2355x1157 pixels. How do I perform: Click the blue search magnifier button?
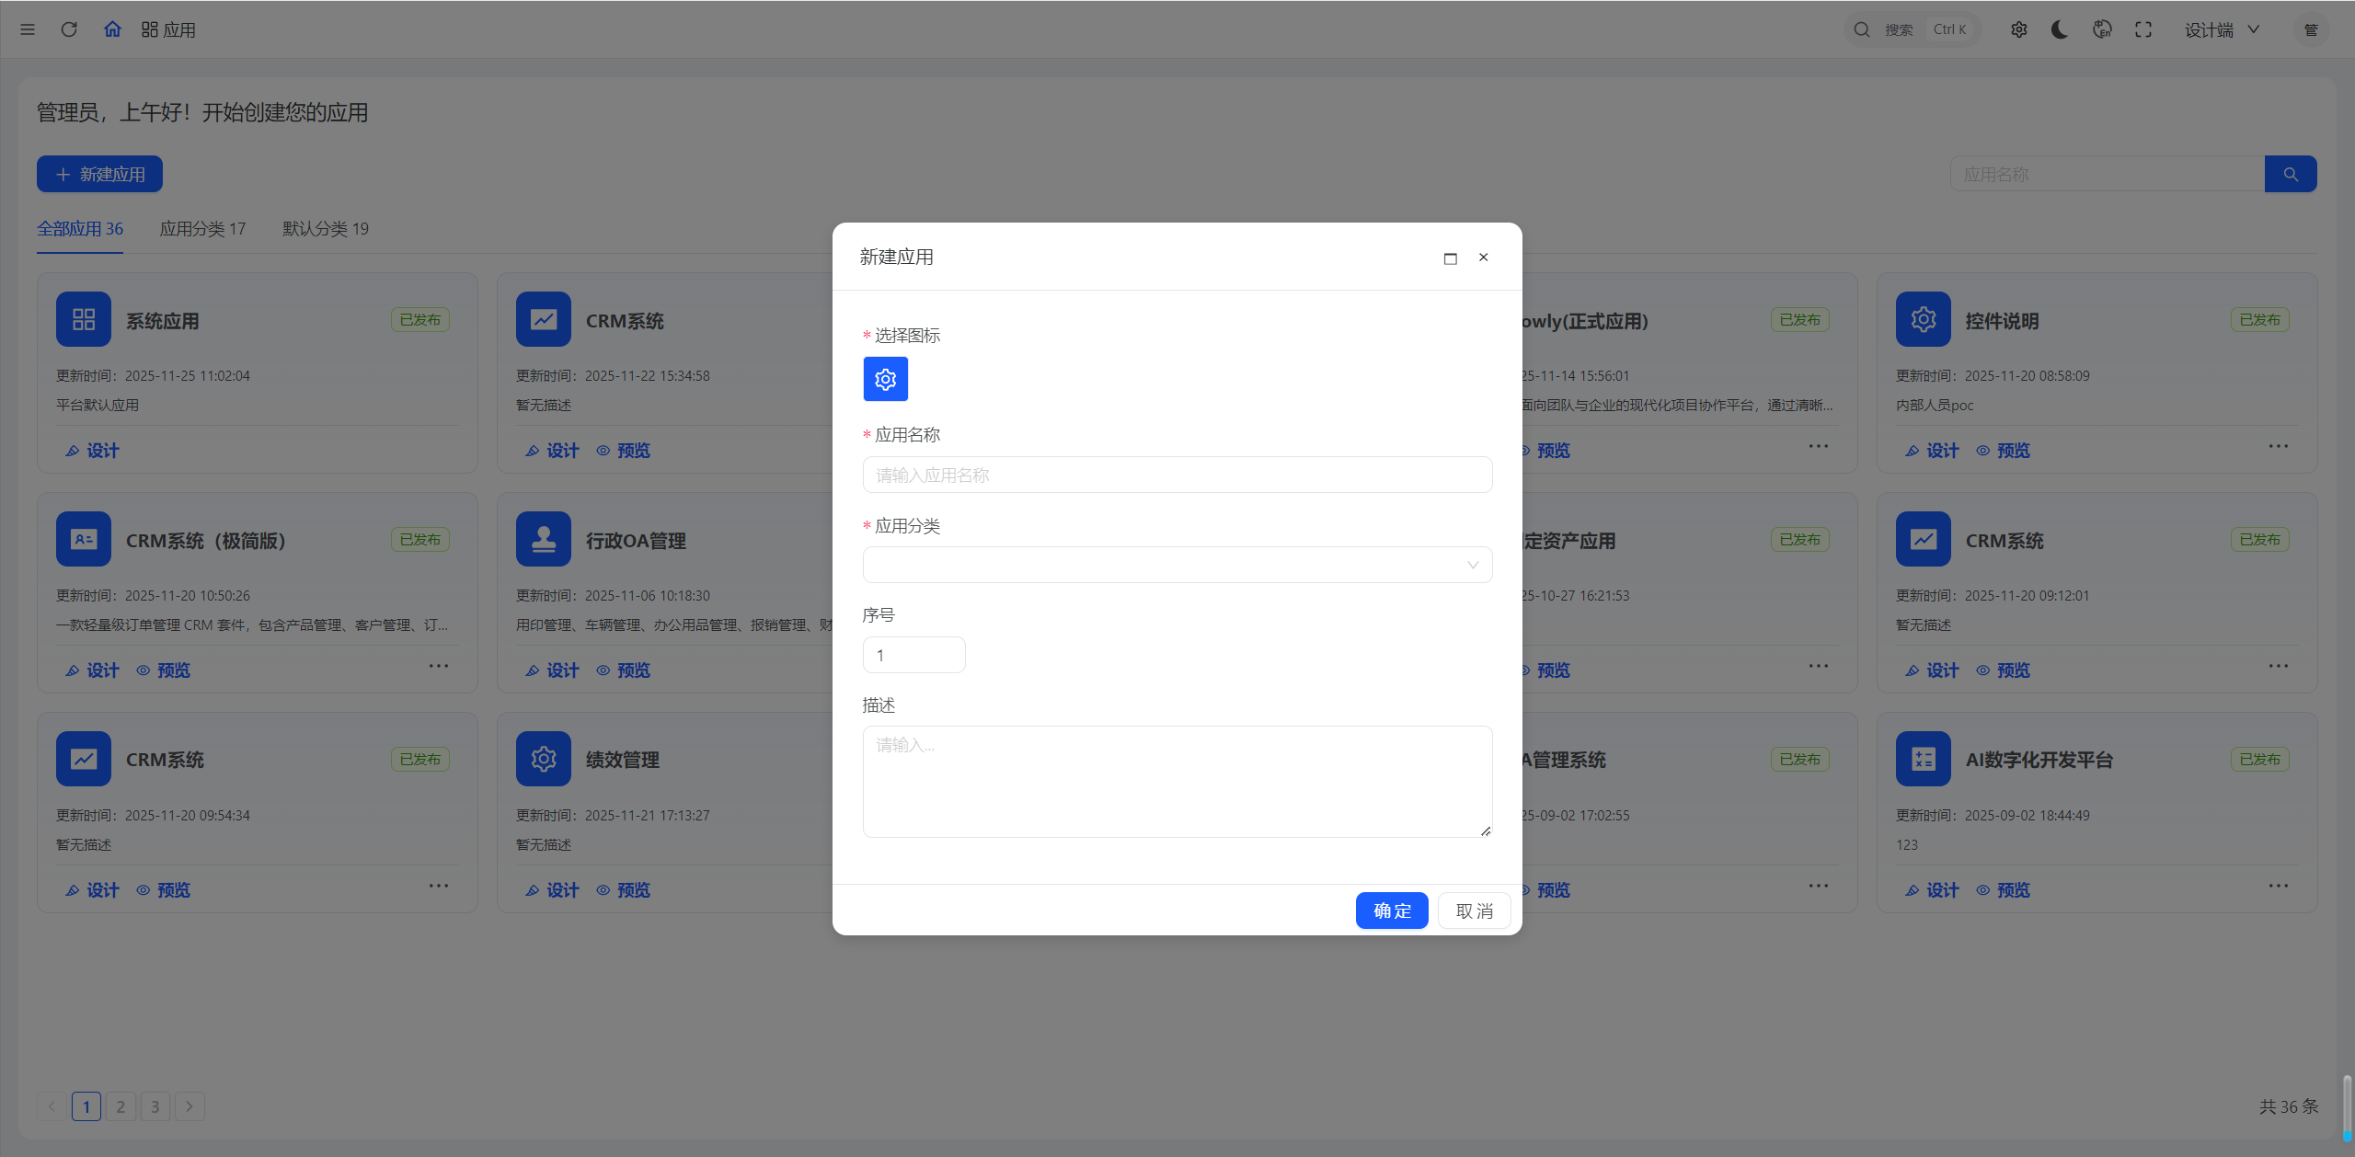[x=2291, y=174]
